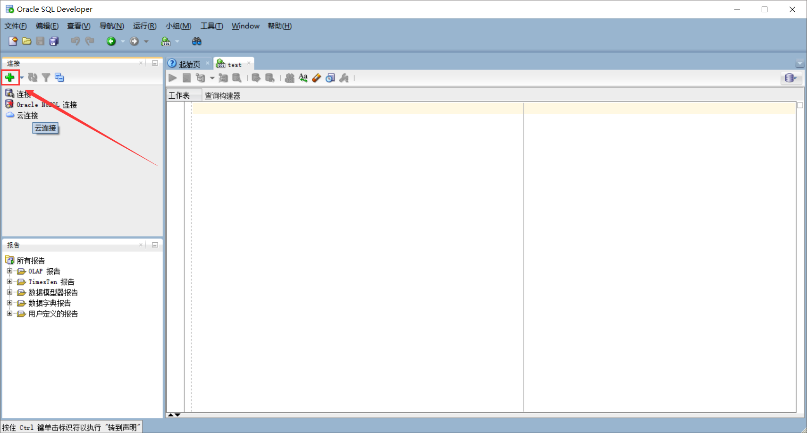Click the Save disk icon
807x433 pixels.
40,41
